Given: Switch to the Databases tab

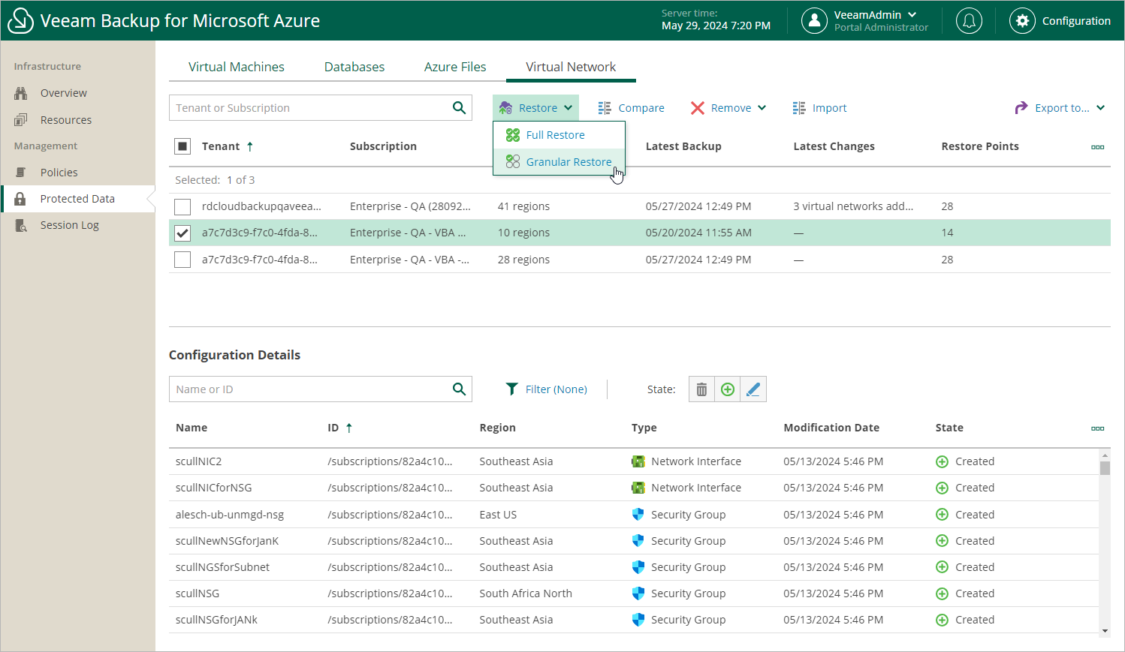Looking at the screenshot, I should click(x=354, y=67).
